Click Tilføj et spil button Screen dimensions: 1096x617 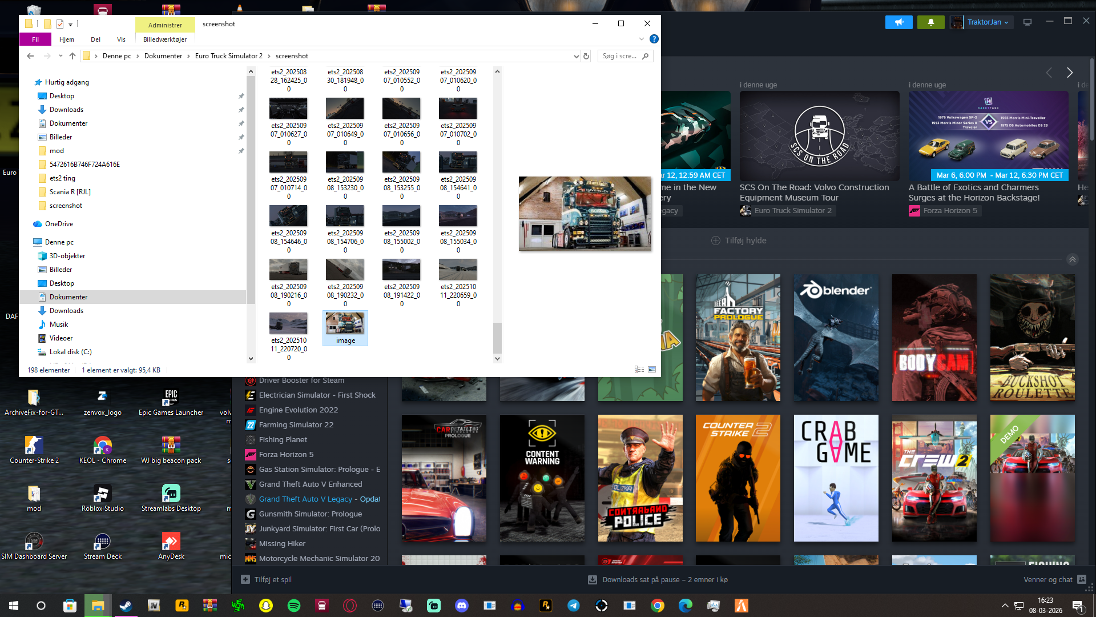click(x=267, y=579)
